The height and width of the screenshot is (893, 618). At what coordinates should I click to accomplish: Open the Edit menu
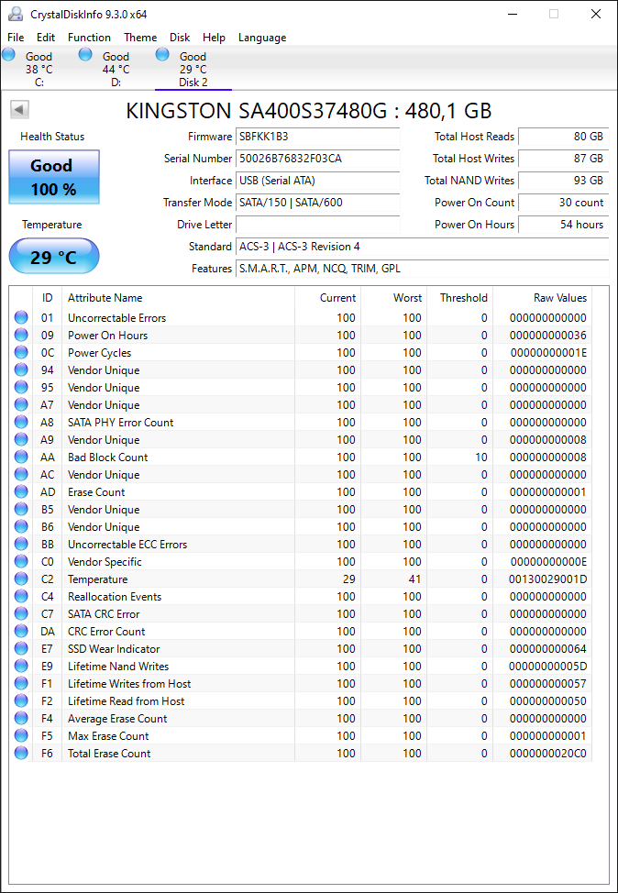tap(46, 38)
